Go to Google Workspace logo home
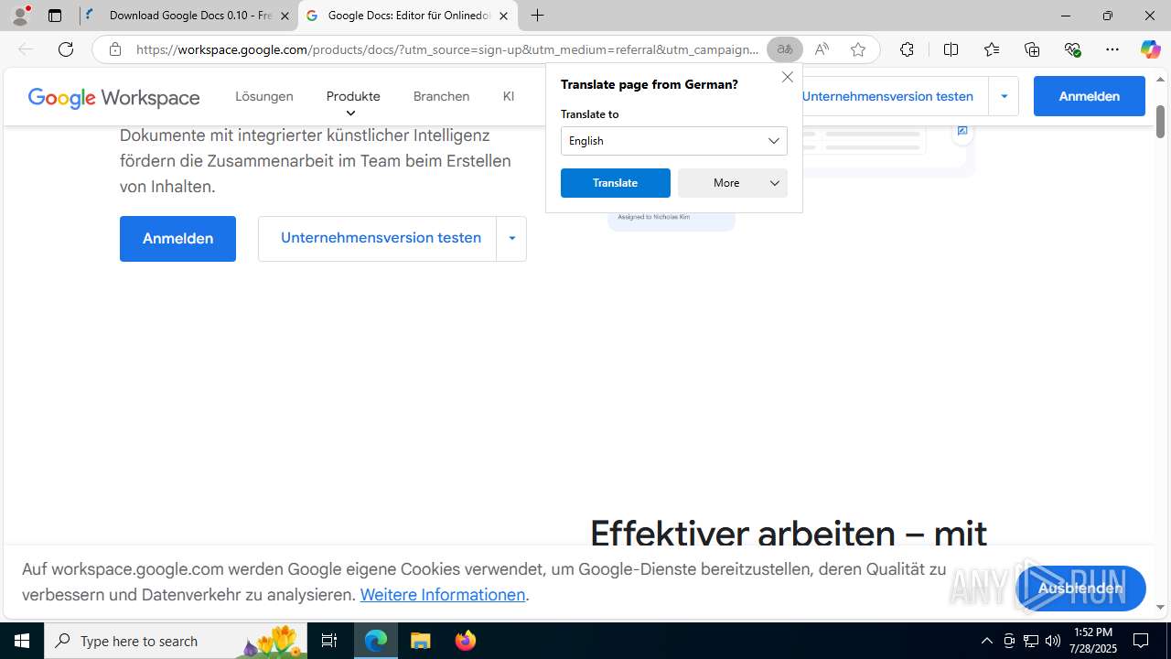 [113, 98]
